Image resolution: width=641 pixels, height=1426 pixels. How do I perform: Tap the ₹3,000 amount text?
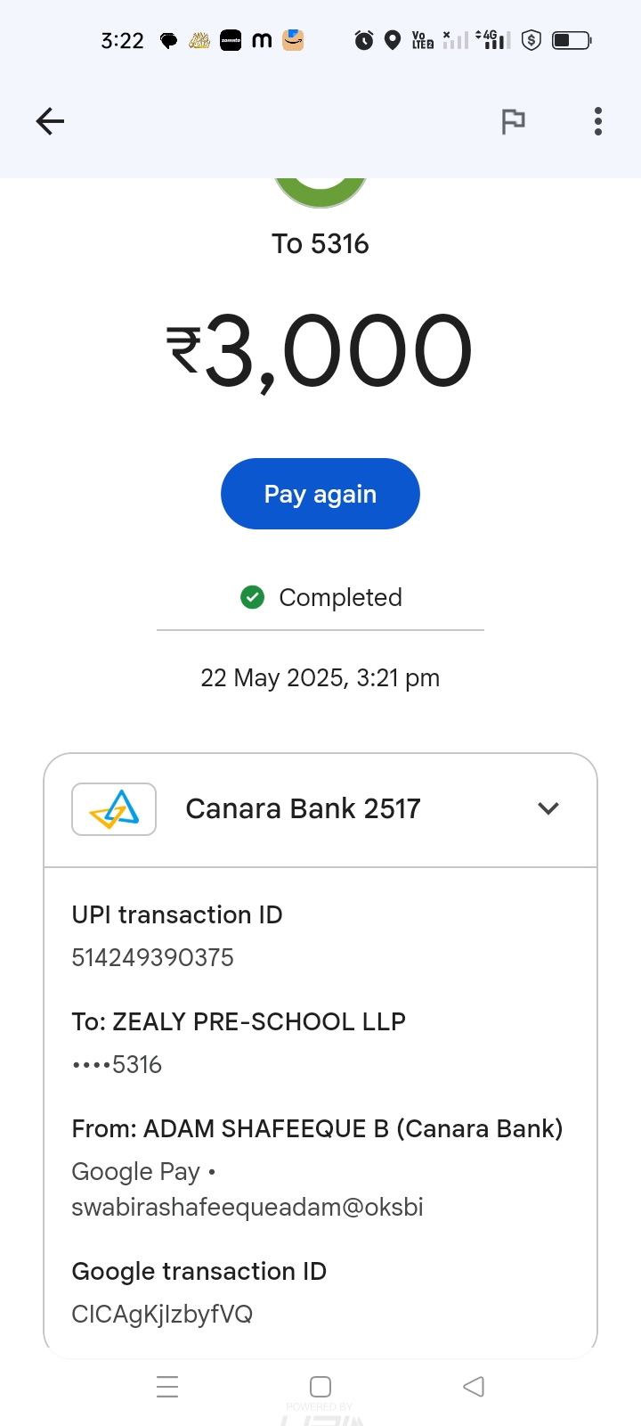pyautogui.click(x=320, y=352)
